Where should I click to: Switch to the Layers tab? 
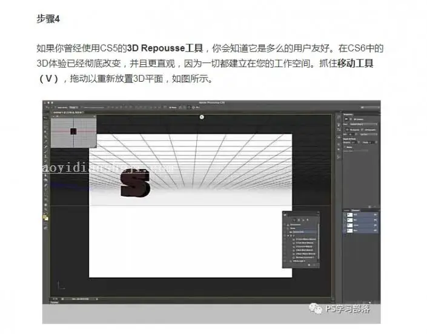click(346, 211)
